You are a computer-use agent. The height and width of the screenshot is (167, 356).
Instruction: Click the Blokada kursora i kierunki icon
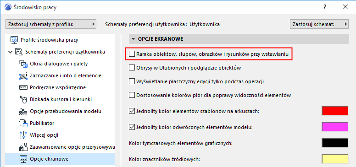[23, 100]
